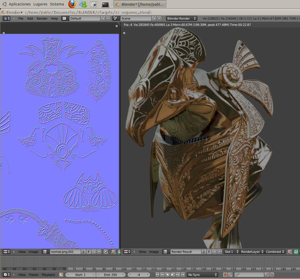Click the normal.png.001 image name field
This screenshot has width=300, height=279.
tap(65, 252)
